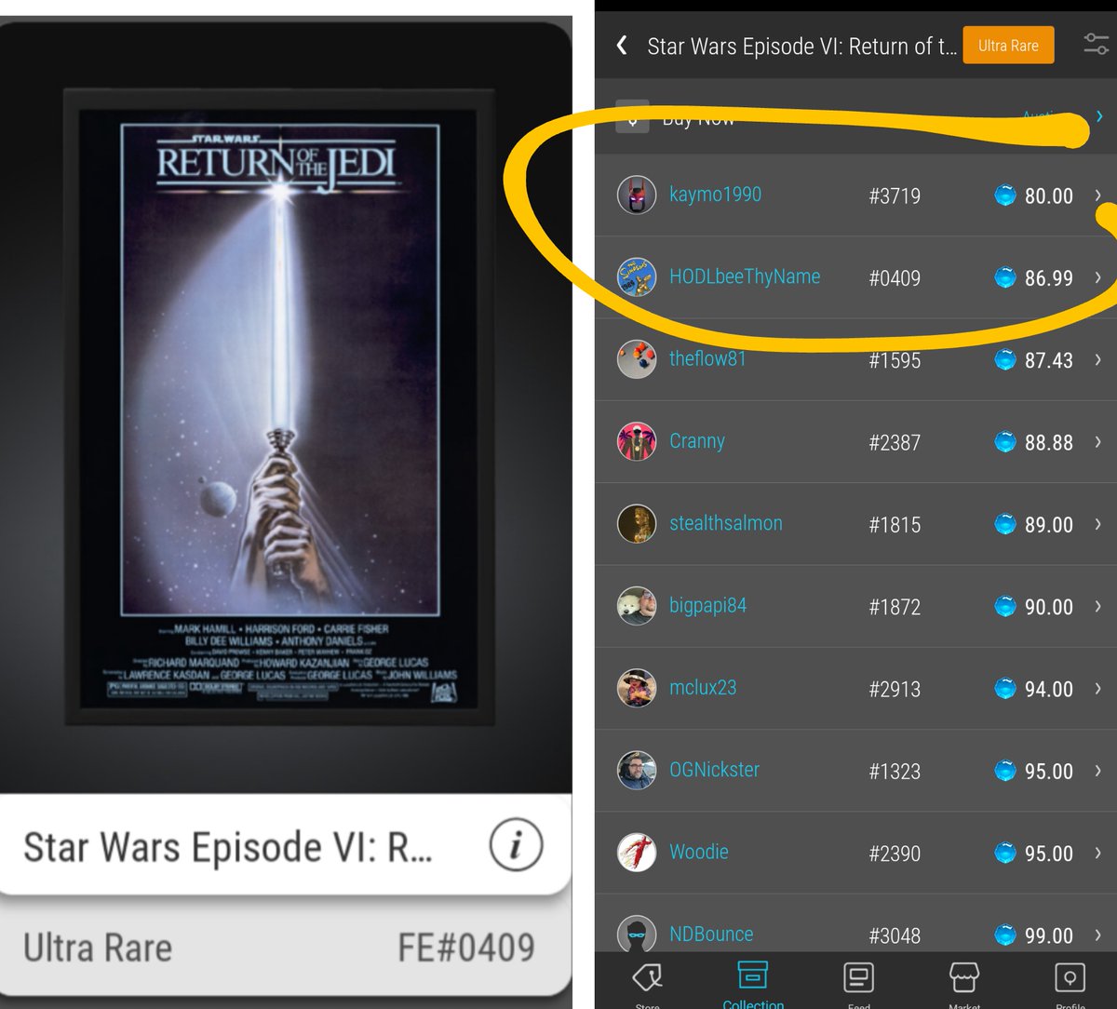Tap the header title Star Wars Episode VI
Screen dimensions: 1117x1009
click(x=801, y=46)
